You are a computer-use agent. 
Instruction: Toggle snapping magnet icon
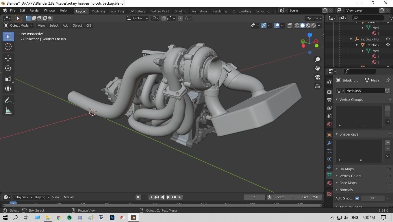coord(164,18)
